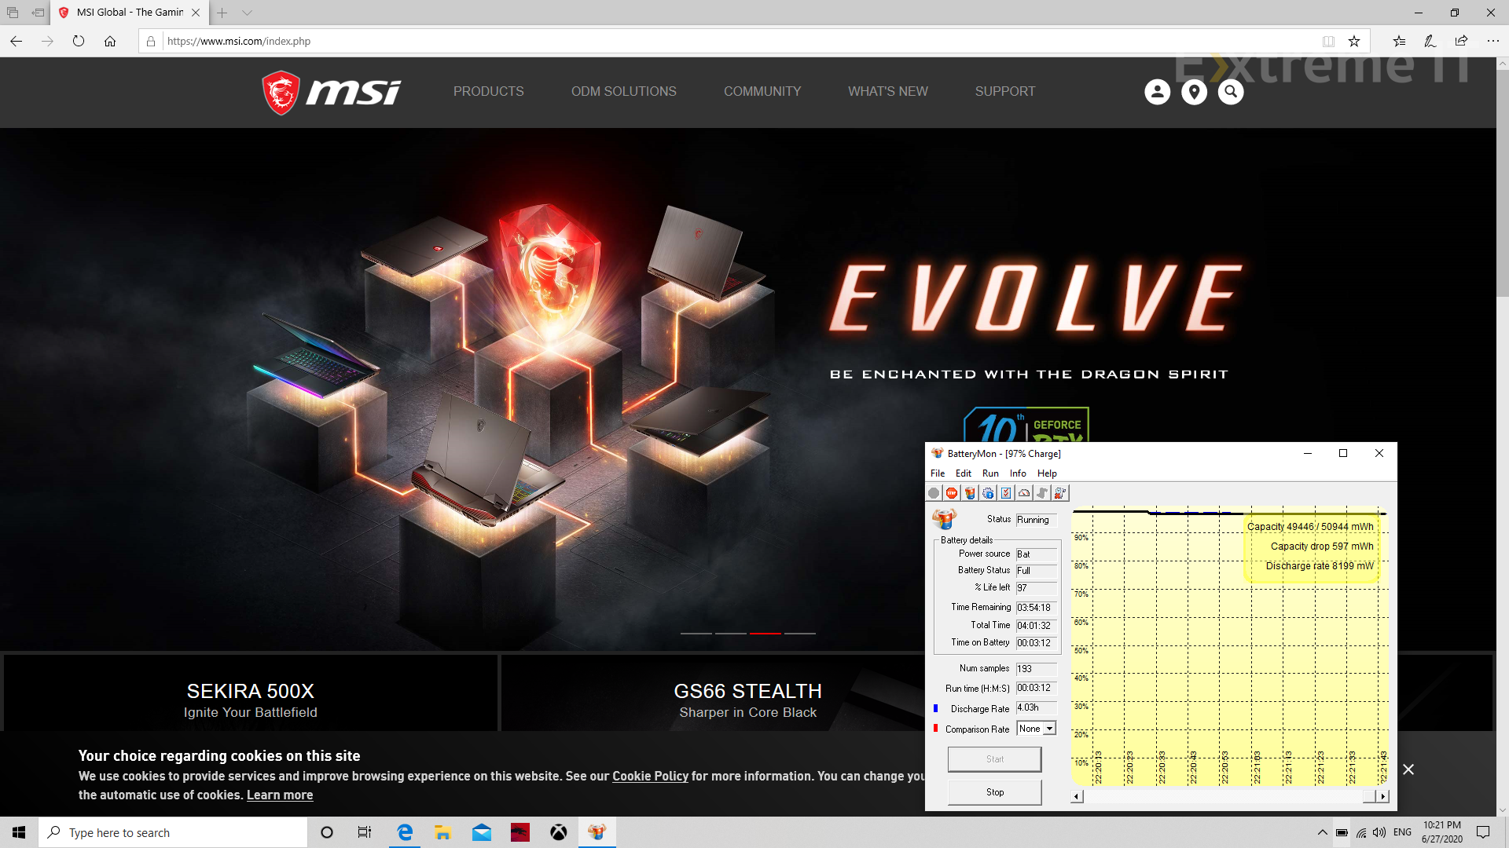1509x848 pixels.
Task: Open a new tab with plus button
Action: pyautogui.click(x=222, y=13)
